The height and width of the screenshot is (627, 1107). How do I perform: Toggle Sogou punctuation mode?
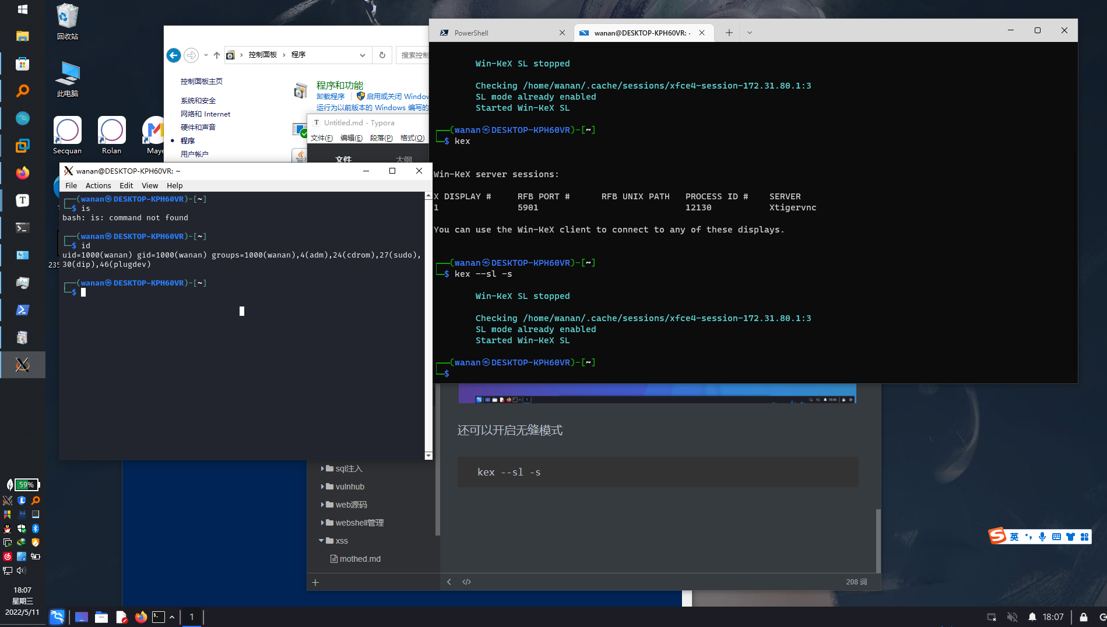point(1028,537)
